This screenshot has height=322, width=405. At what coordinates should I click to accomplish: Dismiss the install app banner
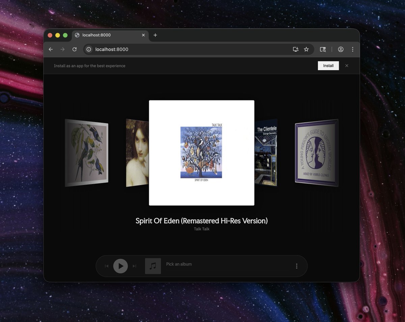coord(347,66)
